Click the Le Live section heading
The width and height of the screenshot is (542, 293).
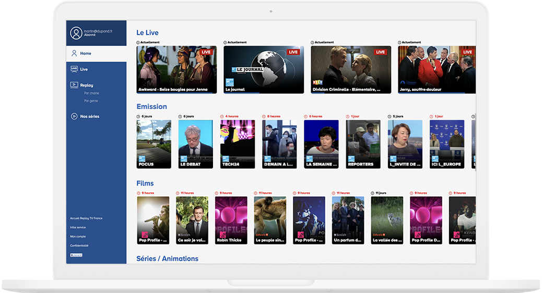(147, 32)
